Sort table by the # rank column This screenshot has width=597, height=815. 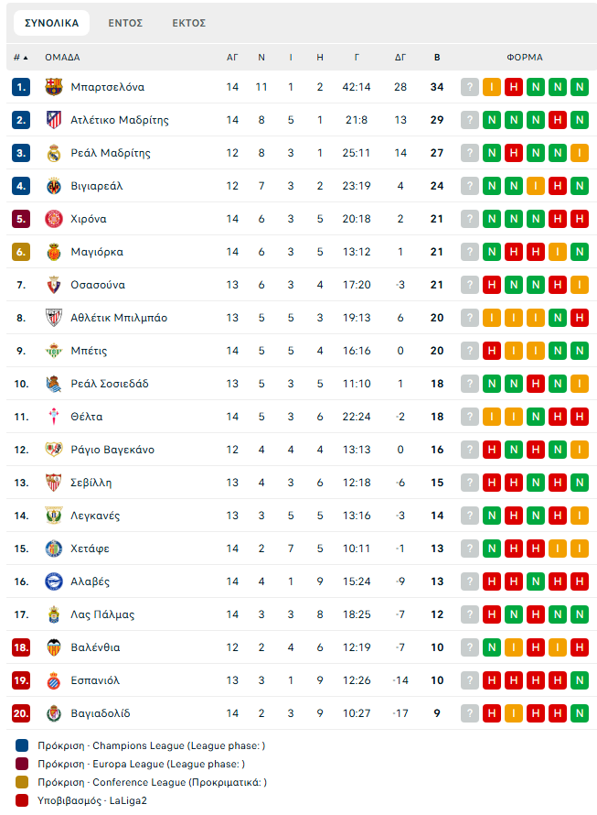21,57
